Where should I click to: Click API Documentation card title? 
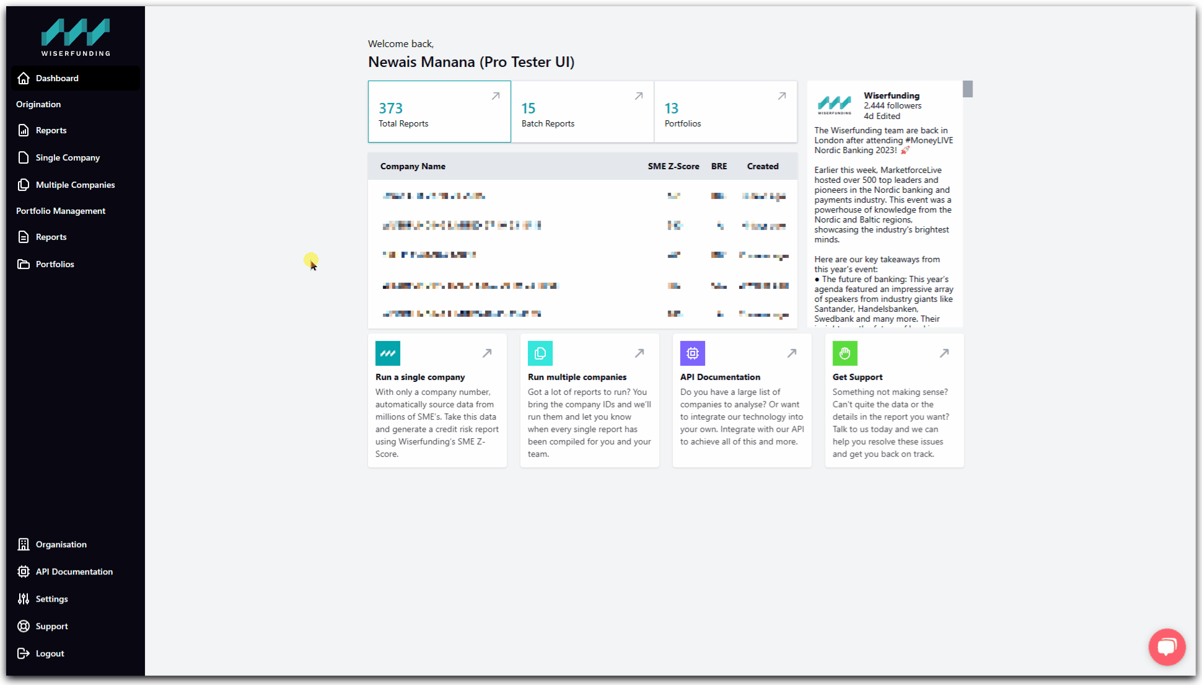point(720,377)
